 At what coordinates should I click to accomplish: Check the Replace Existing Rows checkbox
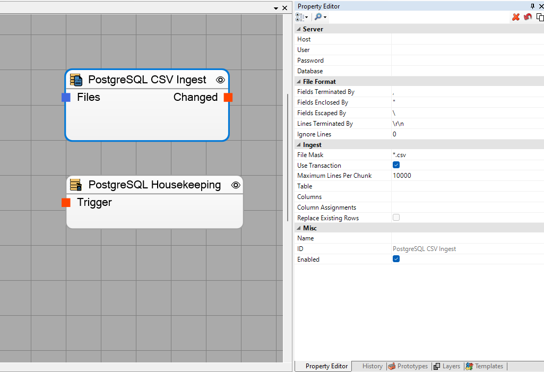[396, 217]
